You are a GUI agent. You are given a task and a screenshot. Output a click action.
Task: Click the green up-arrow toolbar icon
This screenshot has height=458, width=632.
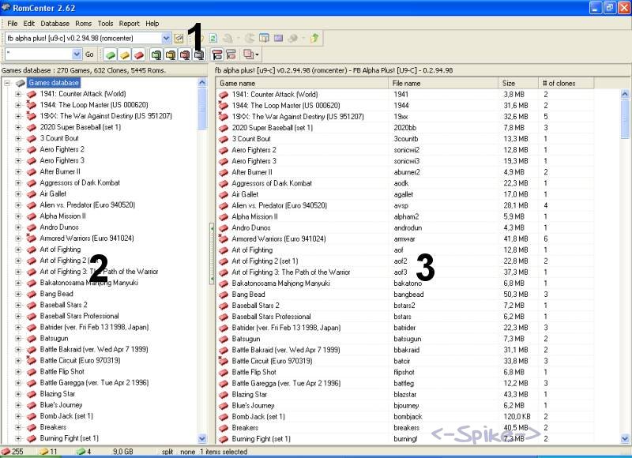coord(314,38)
